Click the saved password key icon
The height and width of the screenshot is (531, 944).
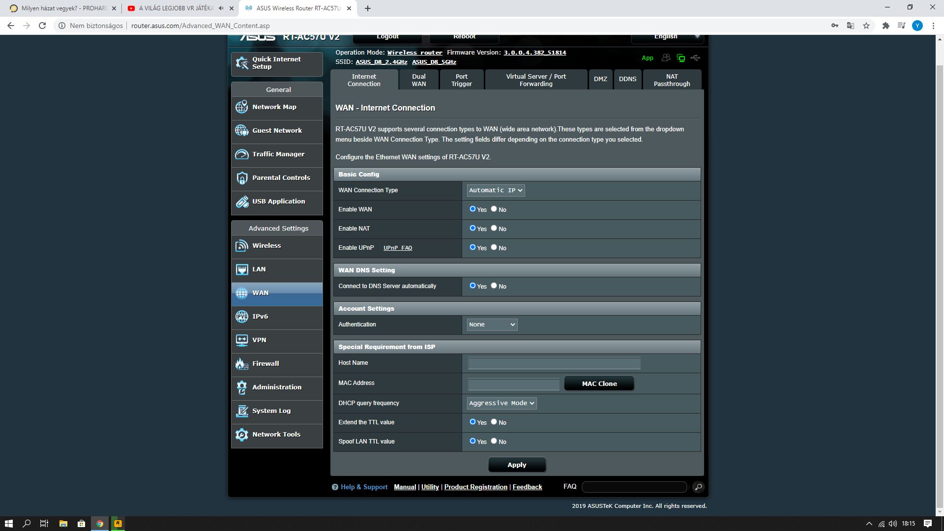835,26
